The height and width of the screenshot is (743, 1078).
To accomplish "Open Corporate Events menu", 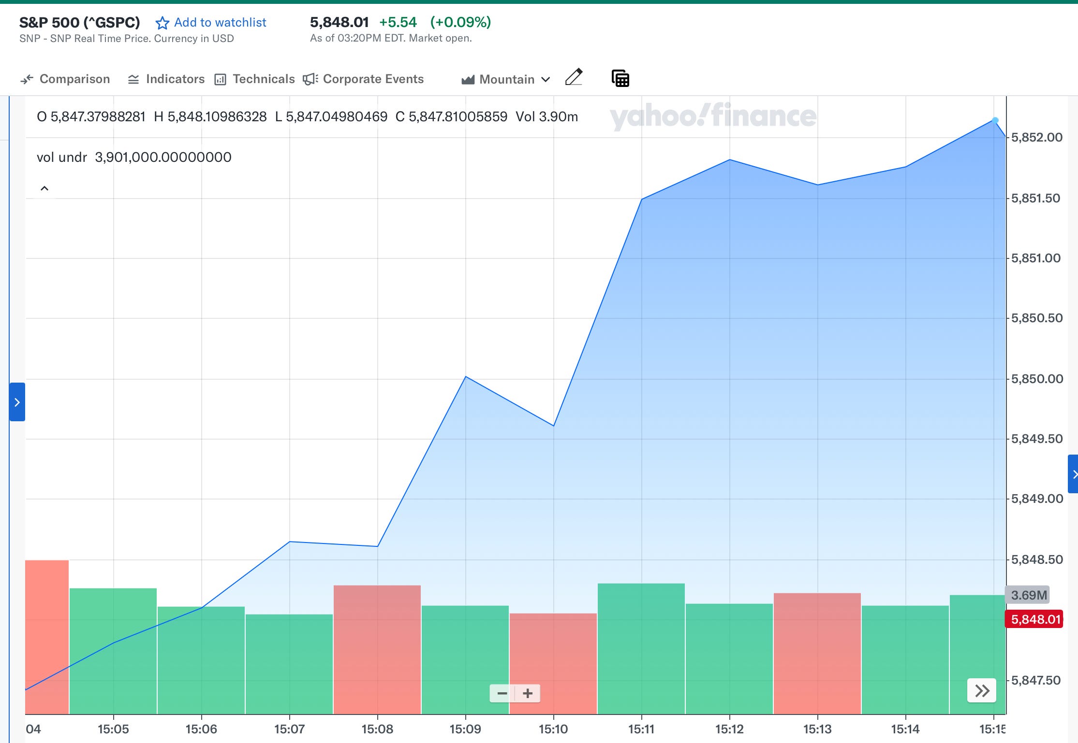I will 363,79.
